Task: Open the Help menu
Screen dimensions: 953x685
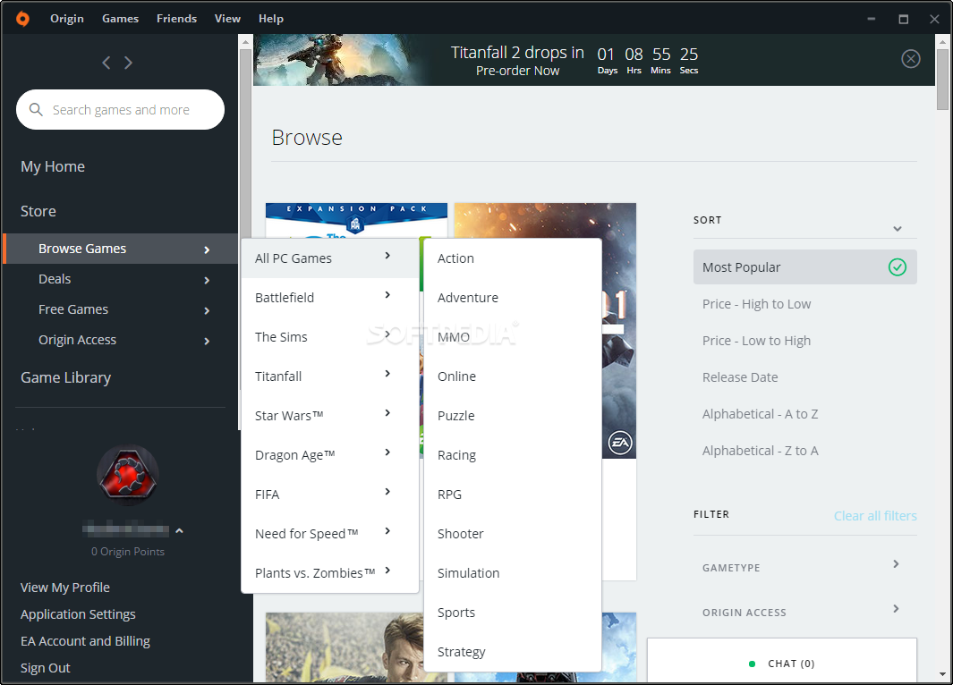Action: (271, 19)
